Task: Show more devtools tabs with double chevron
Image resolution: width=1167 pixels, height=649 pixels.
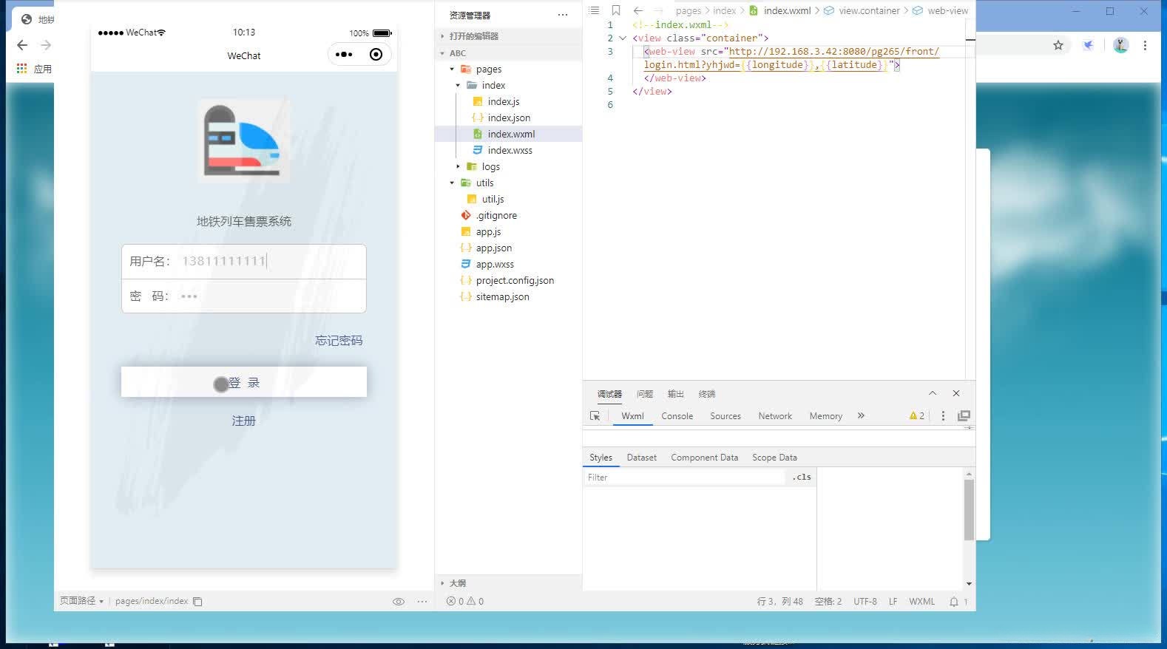Action: (861, 416)
